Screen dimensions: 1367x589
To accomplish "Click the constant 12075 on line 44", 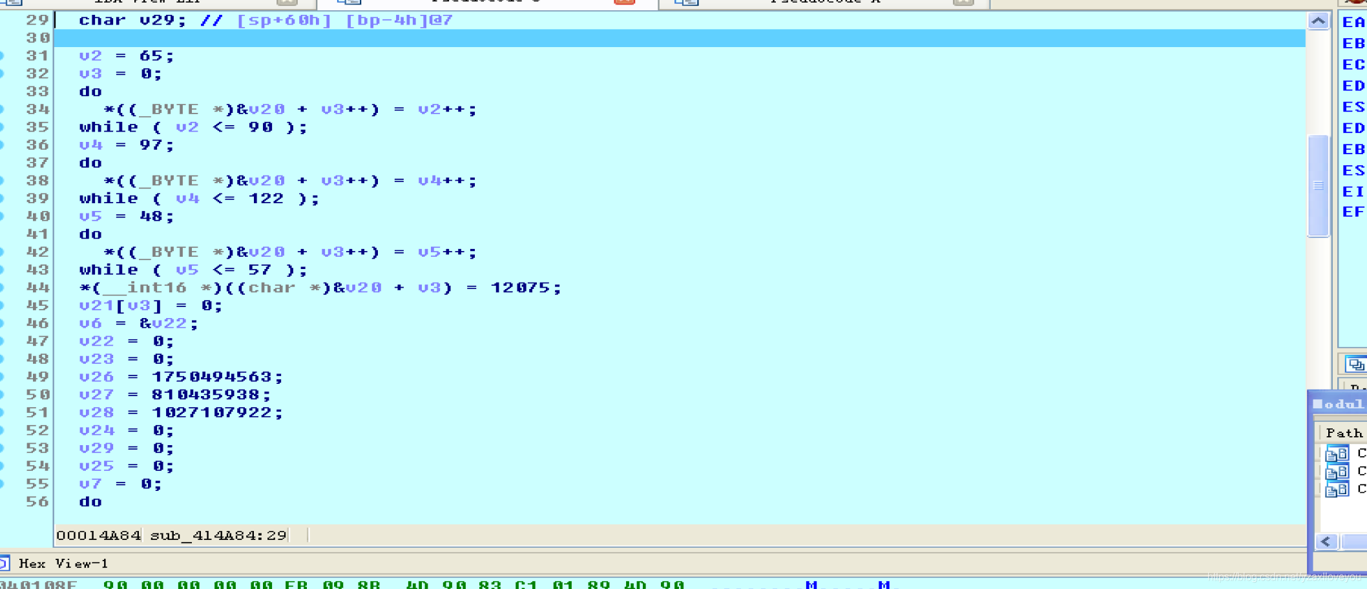I will [x=521, y=287].
